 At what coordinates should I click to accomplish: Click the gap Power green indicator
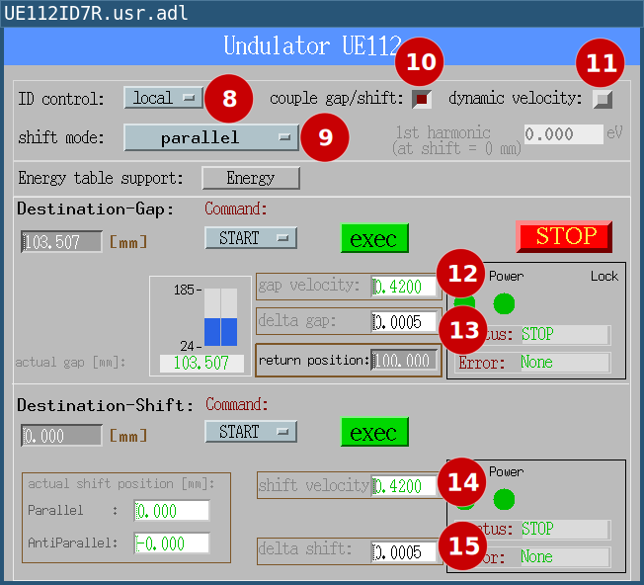504,303
